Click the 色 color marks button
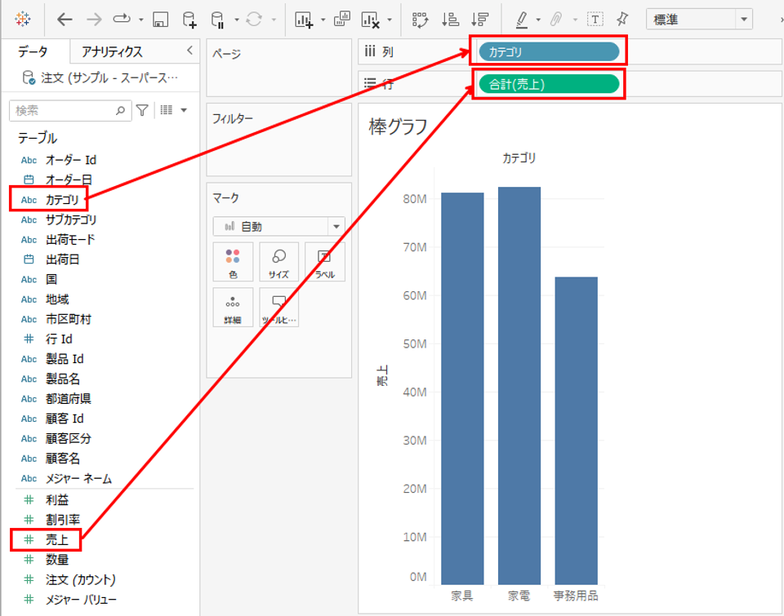Viewport: 784px width, 616px height. point(233,262)
